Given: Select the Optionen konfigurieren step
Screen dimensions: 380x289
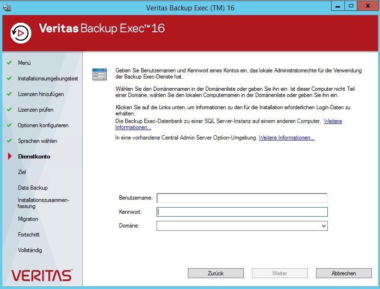Looking at the screenshot, I should (x=43, y=125).
